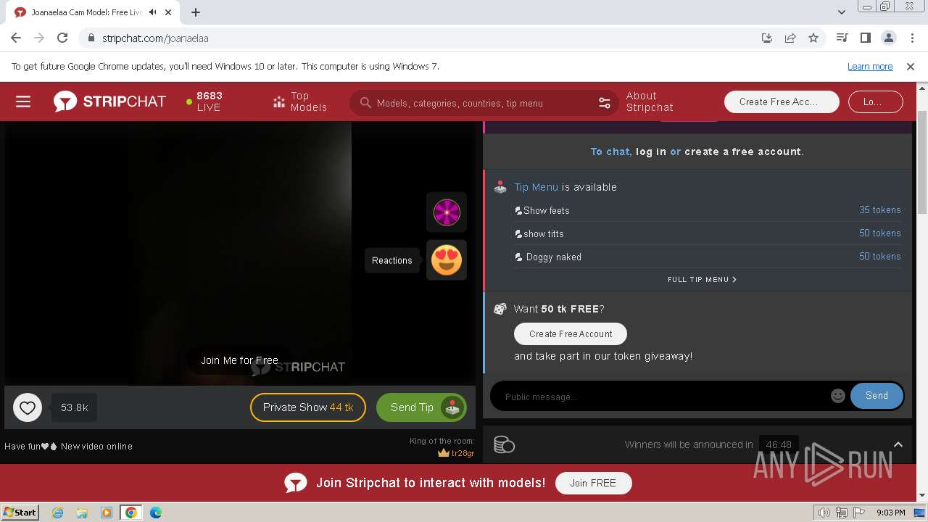Open the spin wheel game icon
The width and height of the screenshot is (928, 522).
click(447, 212)
